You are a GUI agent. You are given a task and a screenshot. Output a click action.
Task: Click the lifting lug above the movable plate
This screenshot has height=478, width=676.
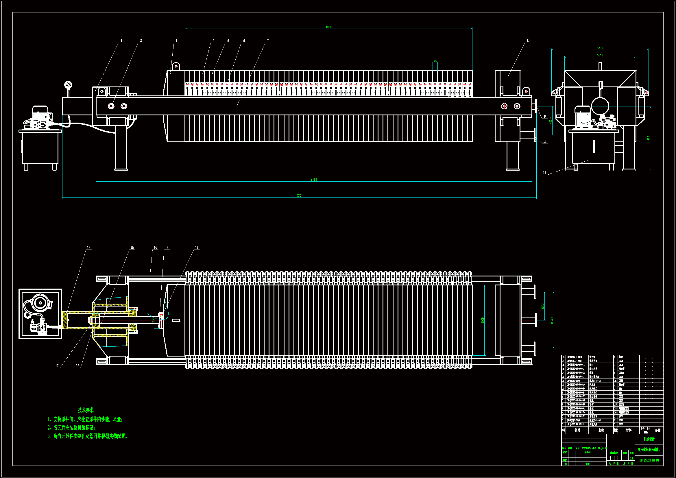[x=176, y=66]
